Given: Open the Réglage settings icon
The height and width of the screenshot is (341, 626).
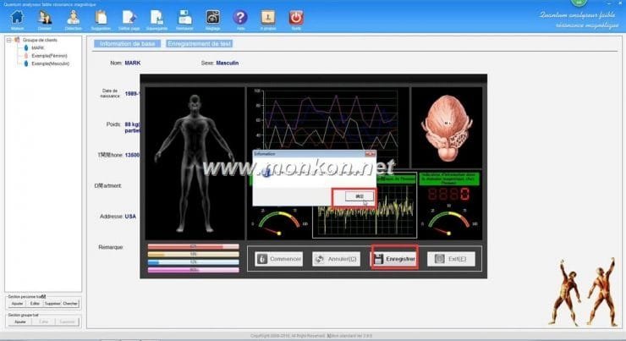Looking at the screenshot, I should pyautogui.click(x=212, y=18).
